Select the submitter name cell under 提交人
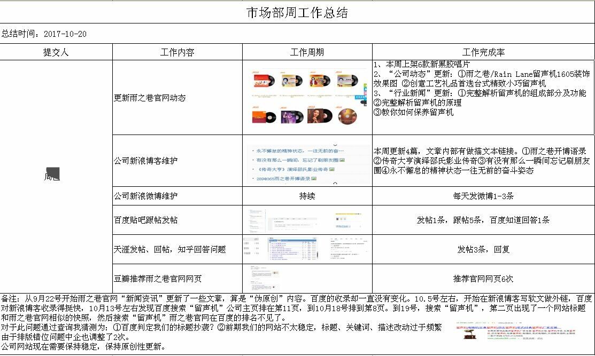 pyautogui.click(x=56, y=177)
